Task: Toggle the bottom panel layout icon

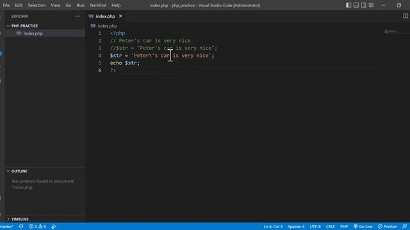Action: pyautogui.click(x=356, y=5)
